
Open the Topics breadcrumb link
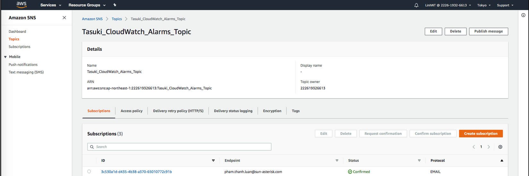(x=117, y=19)
